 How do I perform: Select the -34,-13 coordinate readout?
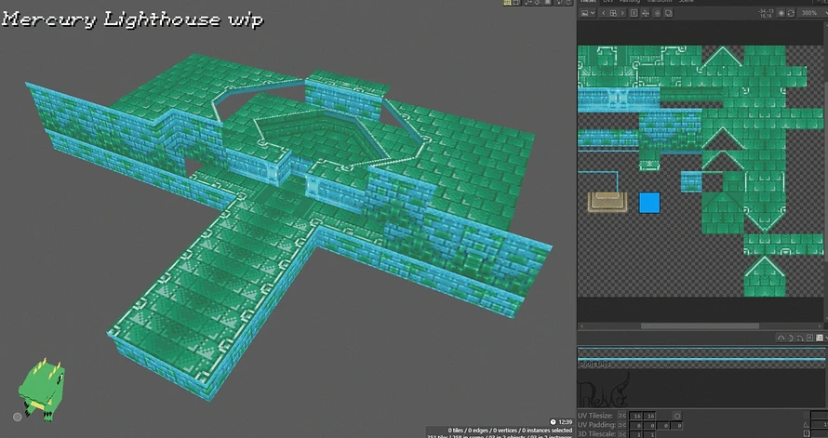tap(767, 10)
